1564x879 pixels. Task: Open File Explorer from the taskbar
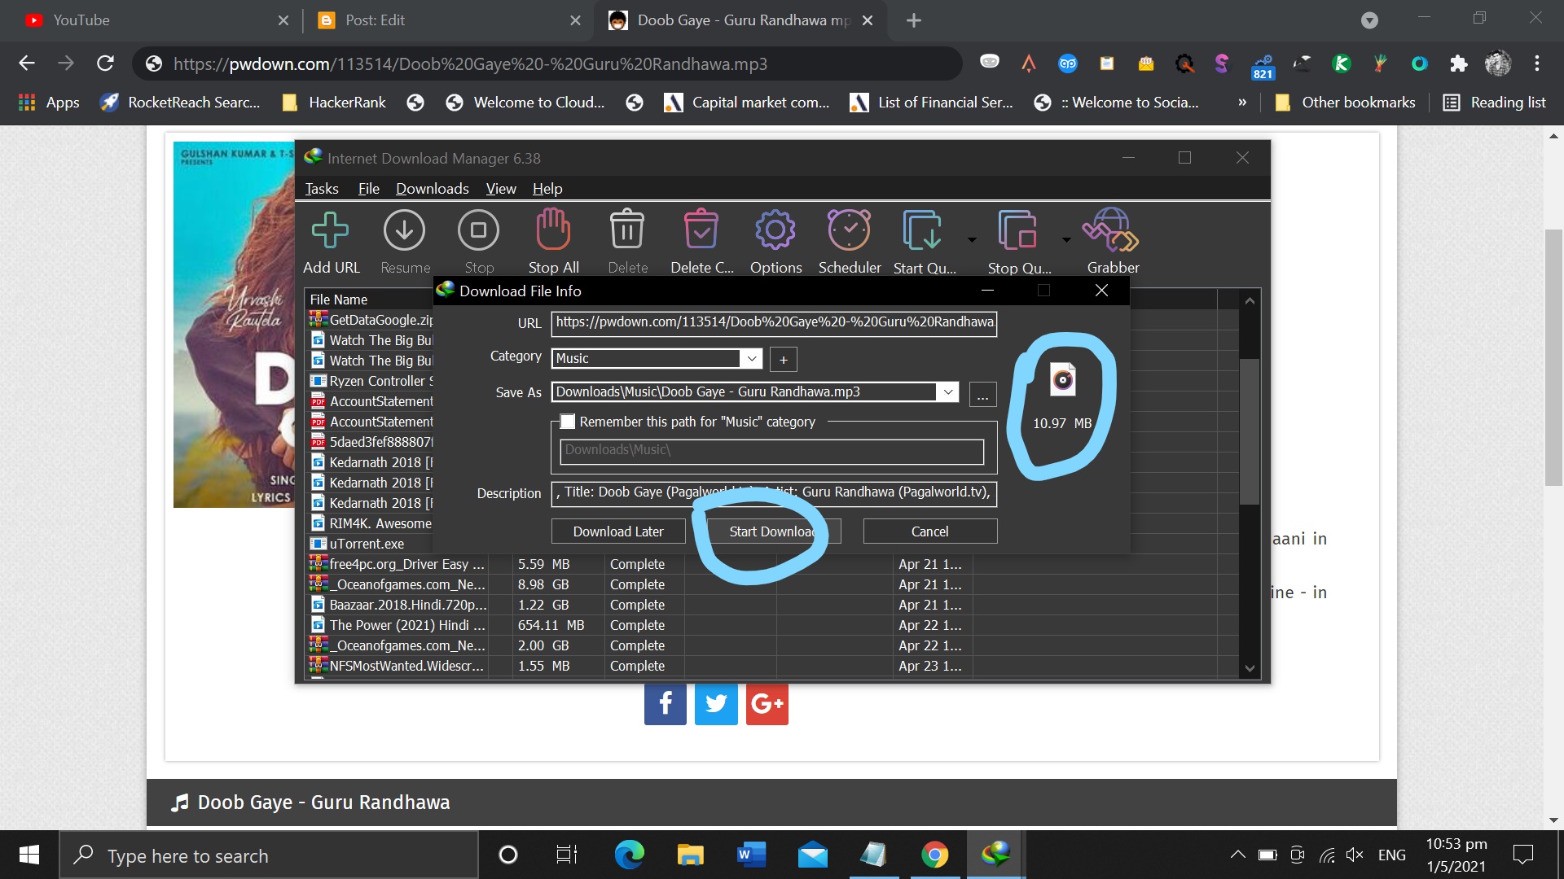tap(690, 855)
